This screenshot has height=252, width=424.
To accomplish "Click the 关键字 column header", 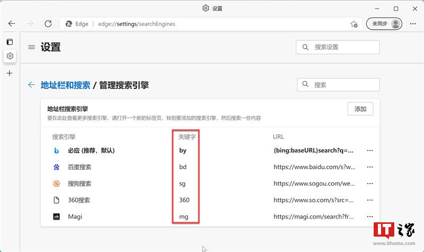I will pos(187,137).
